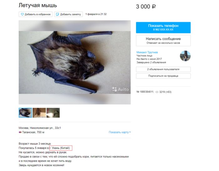
Task: Click the Таганская metro line marker
Action: click(x=20, y=132)
